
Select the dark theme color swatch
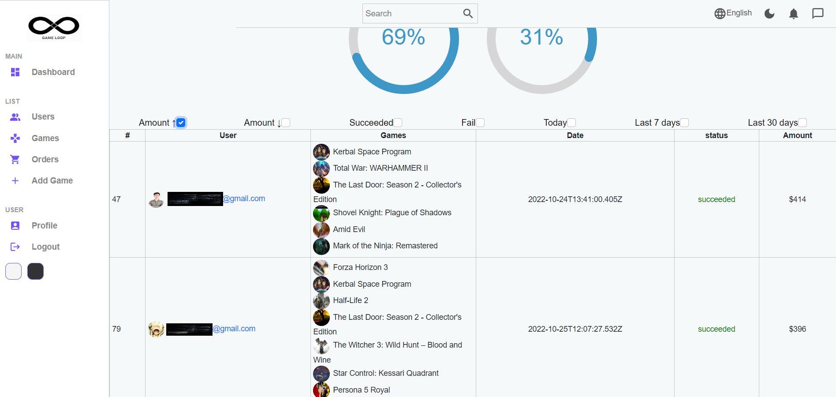tap(35, 271)
